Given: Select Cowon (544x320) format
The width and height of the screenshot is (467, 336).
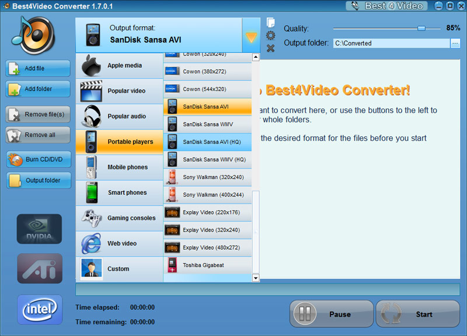Looking at the screenshot, I should 208,89.
